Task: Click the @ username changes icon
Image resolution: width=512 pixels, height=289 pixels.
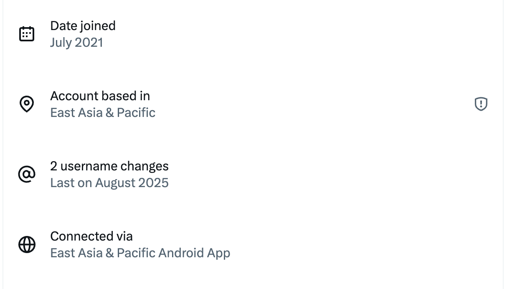Action: tap(27, 174)
